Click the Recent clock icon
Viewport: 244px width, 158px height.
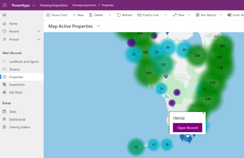4,31
